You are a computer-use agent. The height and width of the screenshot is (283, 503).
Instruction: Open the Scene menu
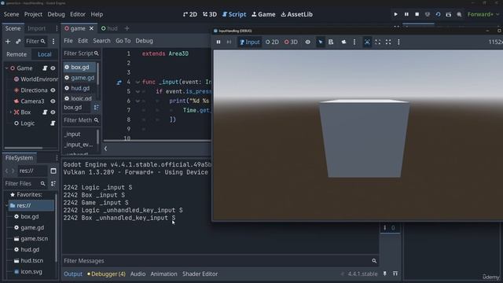[11, 14]
